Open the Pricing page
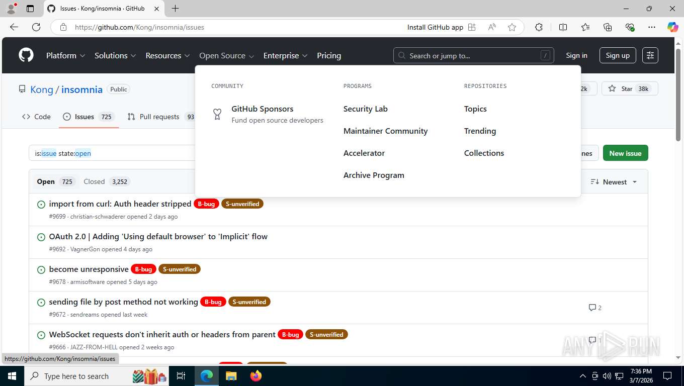Viewport: 684px width, 386px height. pyautogui.click(x=329, y=55)
